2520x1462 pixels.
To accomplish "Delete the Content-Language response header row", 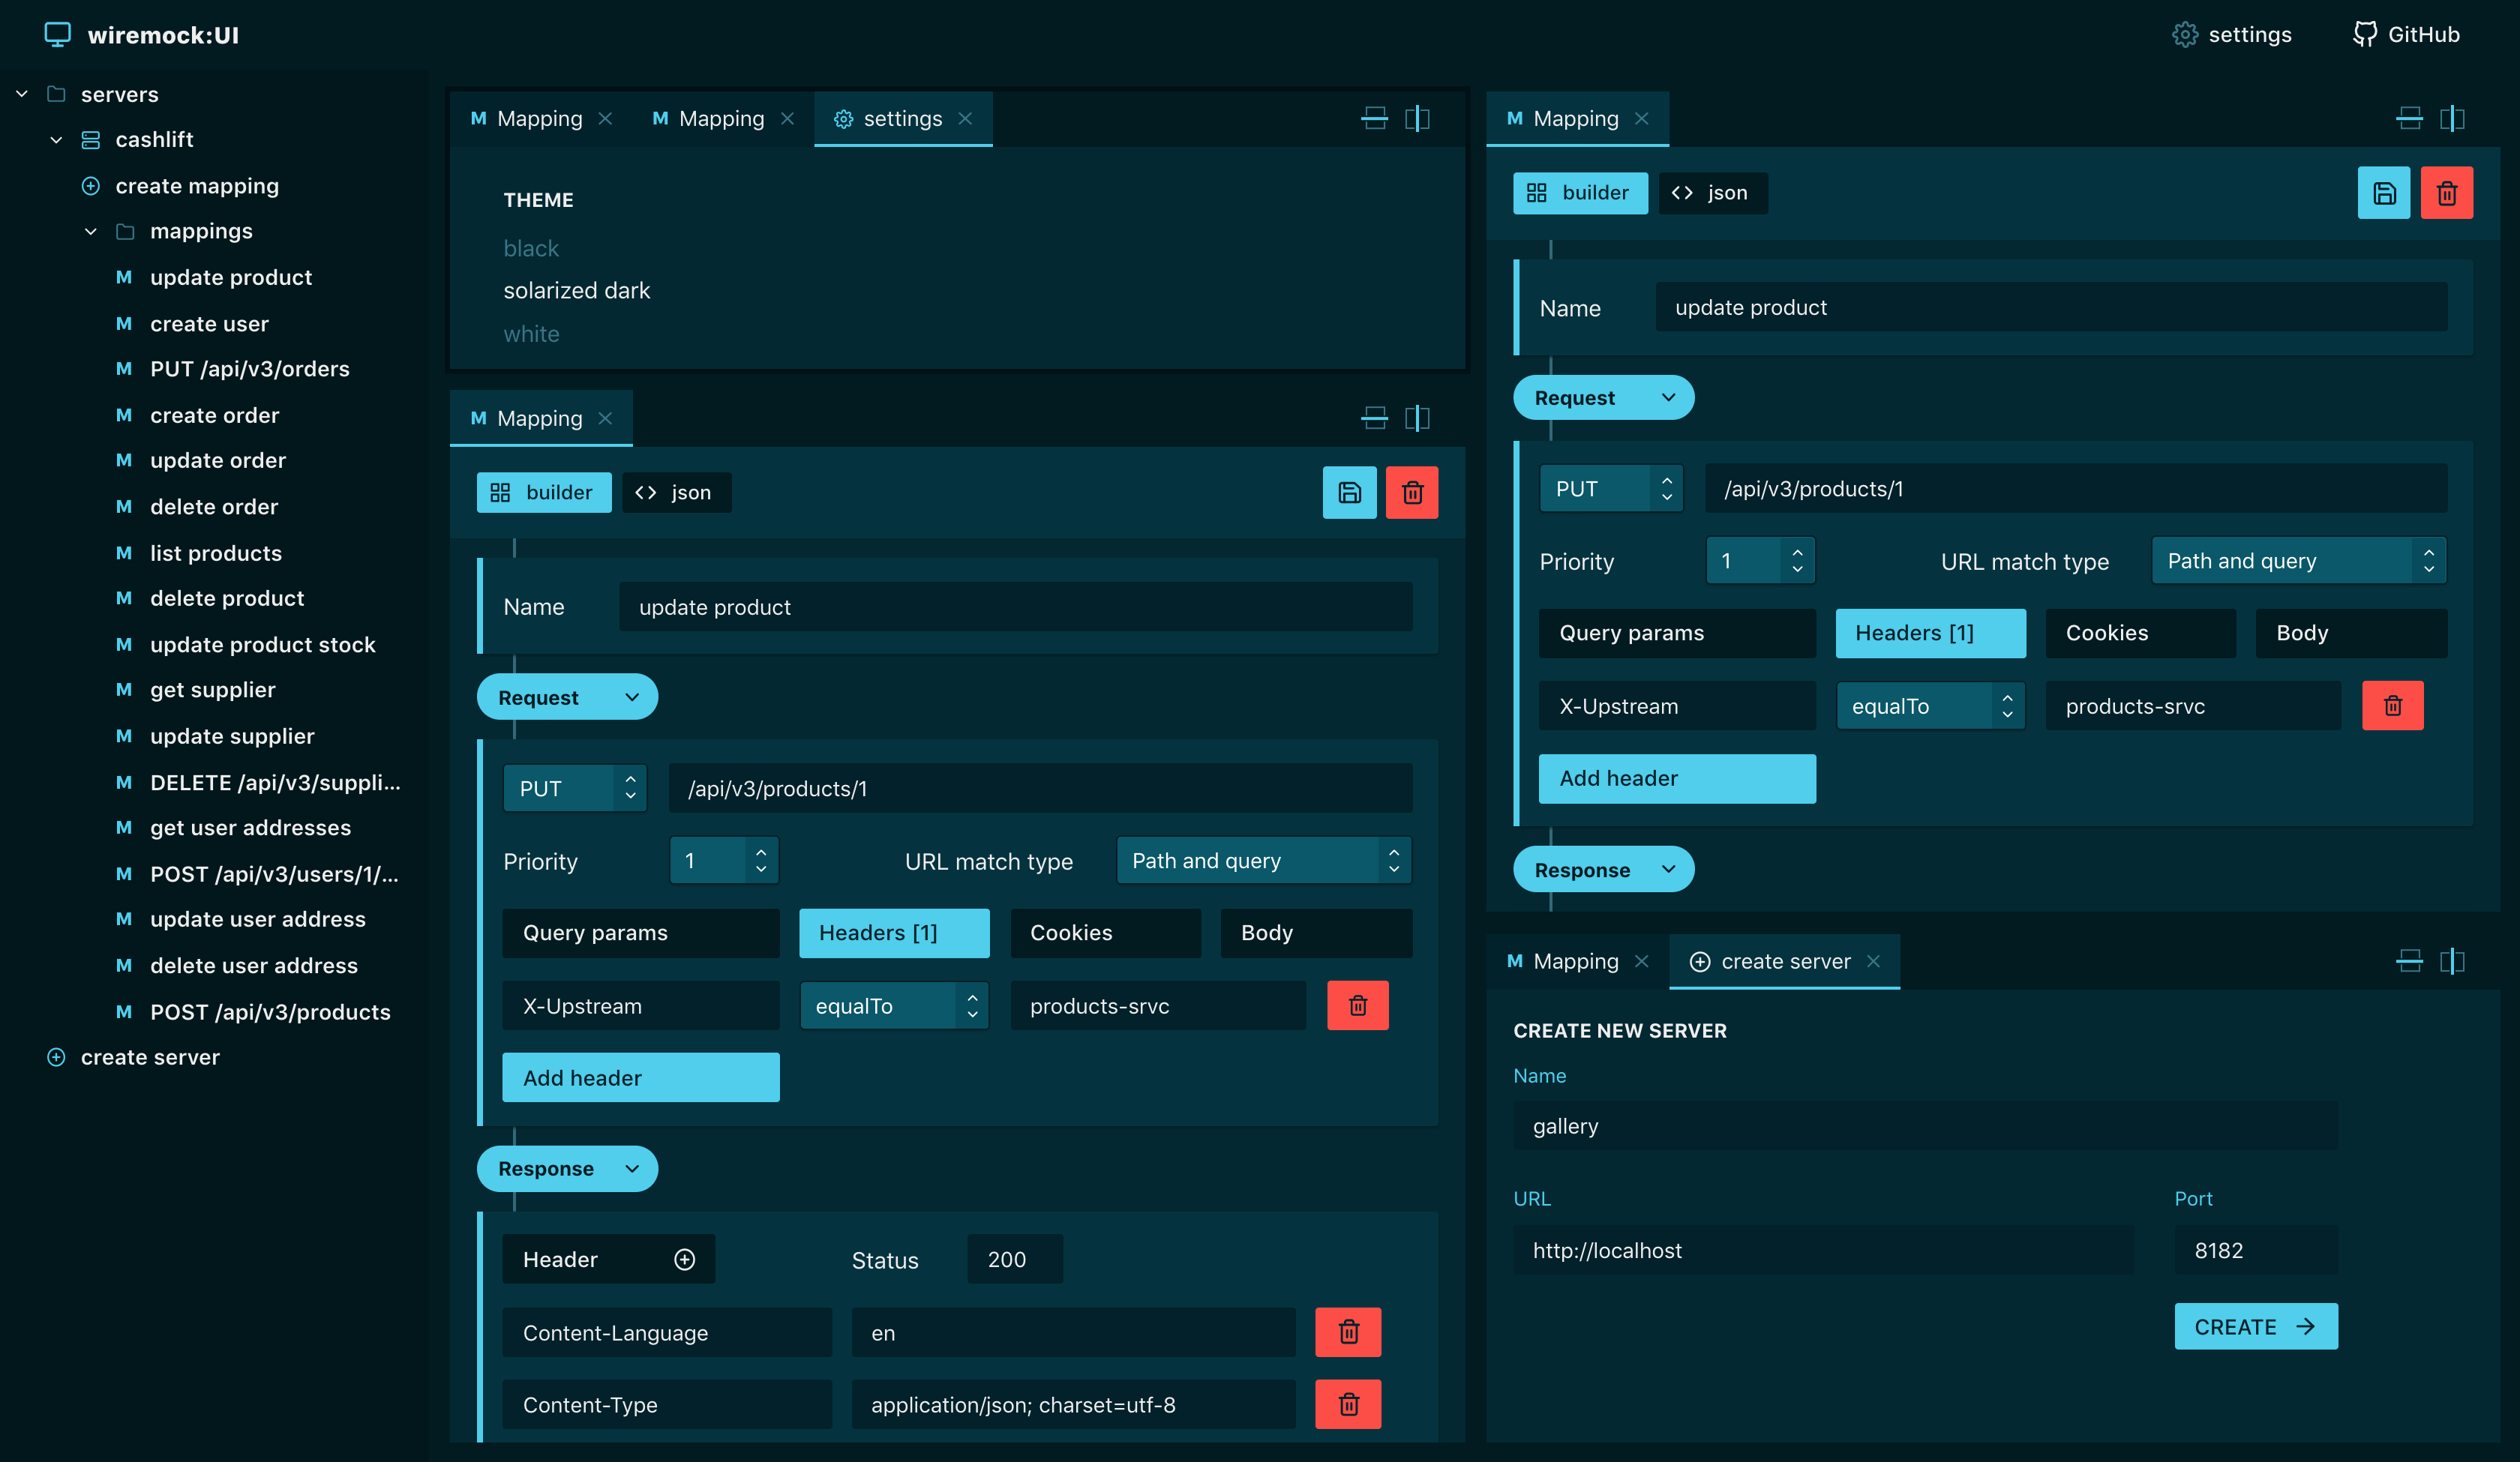I will (x=1348, y=1332).
